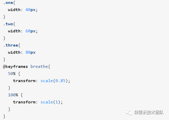
Task: Click transform property in 50% block
Action: [24, 81]
